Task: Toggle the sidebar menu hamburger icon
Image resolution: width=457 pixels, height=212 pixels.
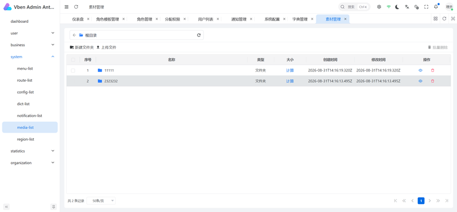Action: point(66,7)
